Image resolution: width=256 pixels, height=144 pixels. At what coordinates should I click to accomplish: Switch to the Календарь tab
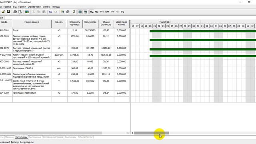point(70,137)
